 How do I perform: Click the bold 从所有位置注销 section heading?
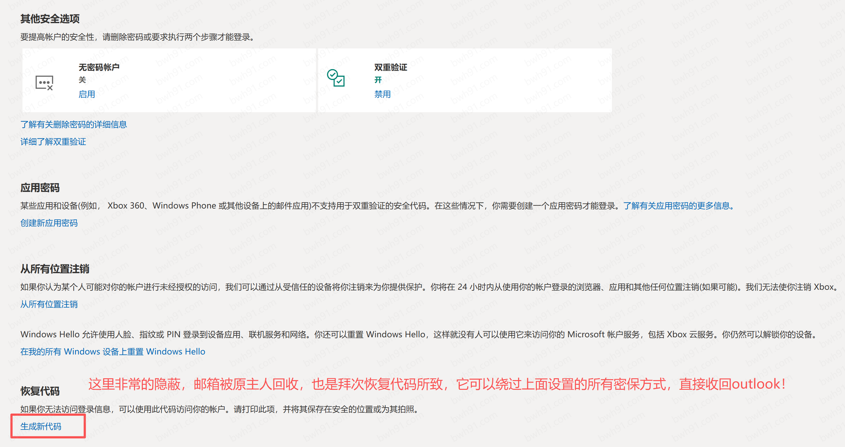pyautogui.click(x=54, y=269)
